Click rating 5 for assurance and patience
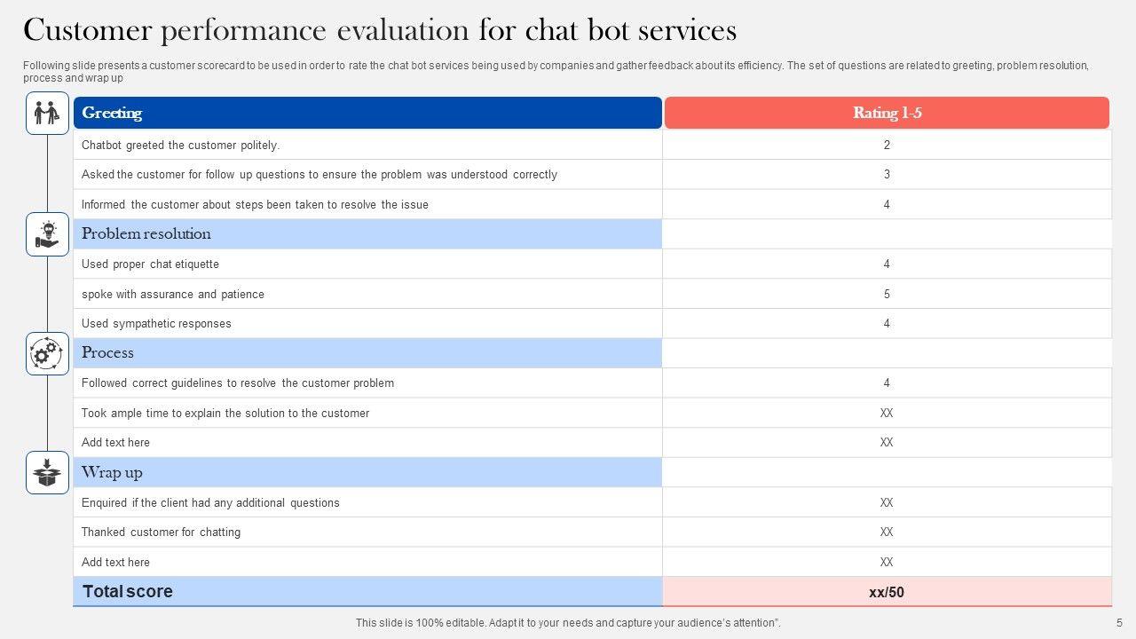 [x=887, y=294]
